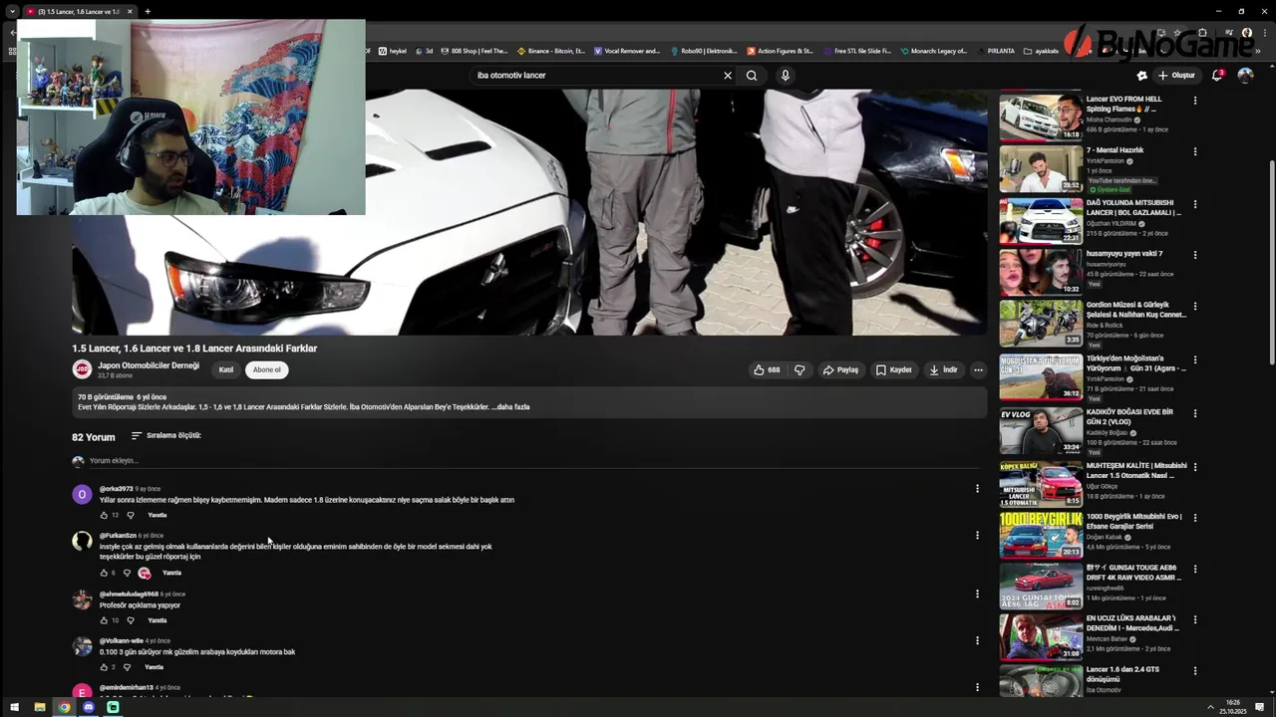Screen dimensions: 1276x717
Task: Expand description with ...daha fazla
Action: point(510,406)
